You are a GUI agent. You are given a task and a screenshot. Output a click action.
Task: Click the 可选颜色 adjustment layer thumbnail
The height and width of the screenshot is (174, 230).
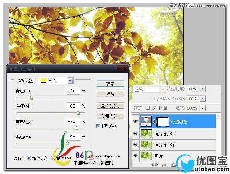[146, 121]
